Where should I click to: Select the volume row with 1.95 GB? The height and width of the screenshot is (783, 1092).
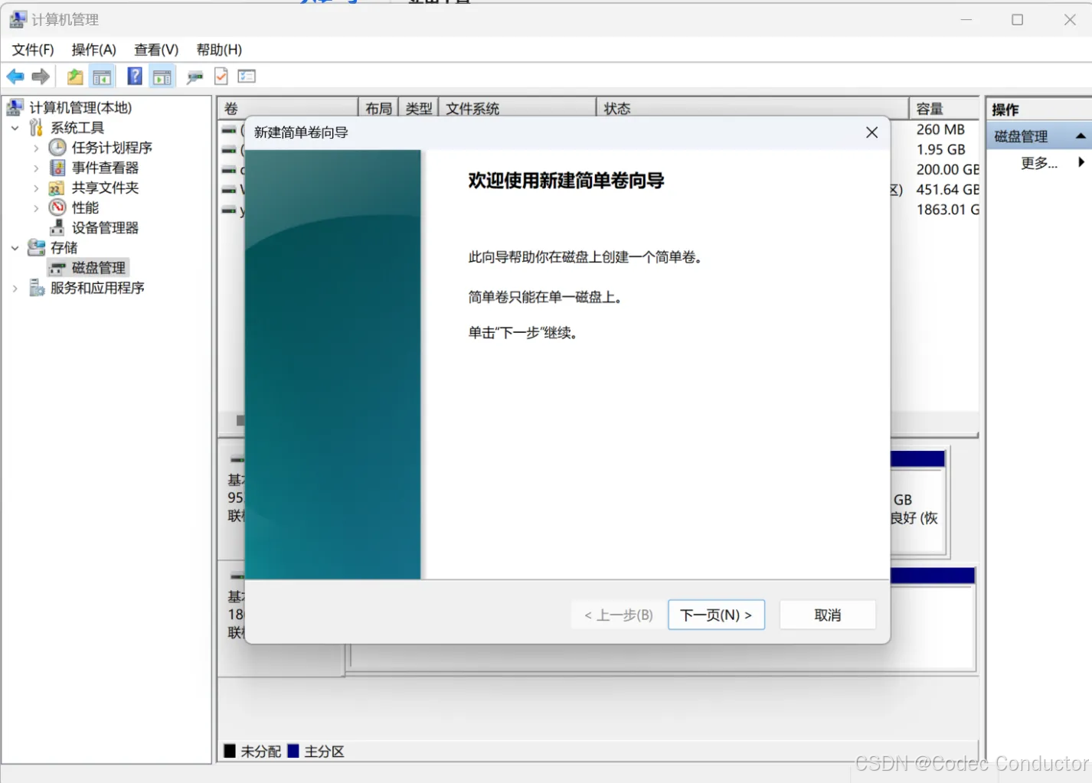940,150
